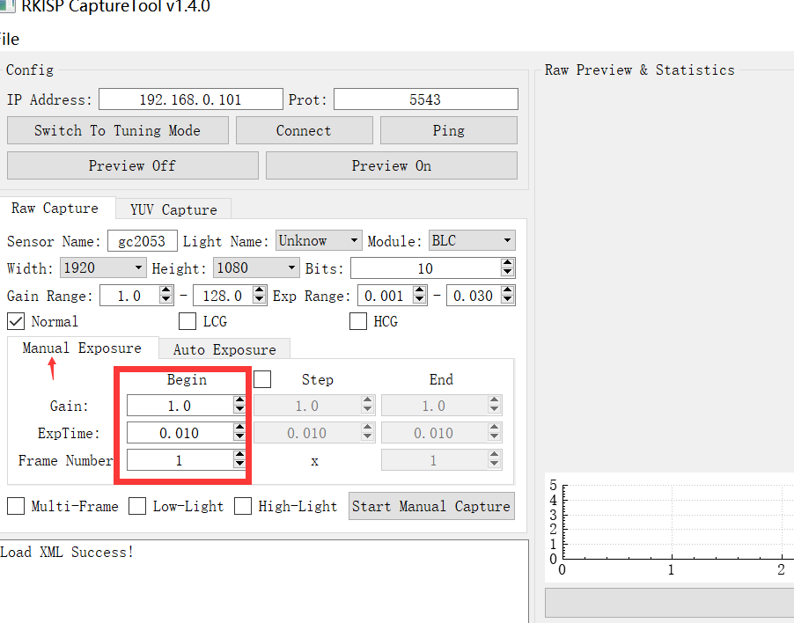
Task: Click Switch To Tuning Mode
Action: pos(118,130)
